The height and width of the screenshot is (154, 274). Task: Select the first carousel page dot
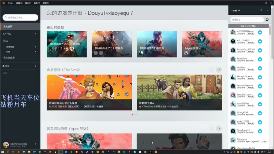133,115
